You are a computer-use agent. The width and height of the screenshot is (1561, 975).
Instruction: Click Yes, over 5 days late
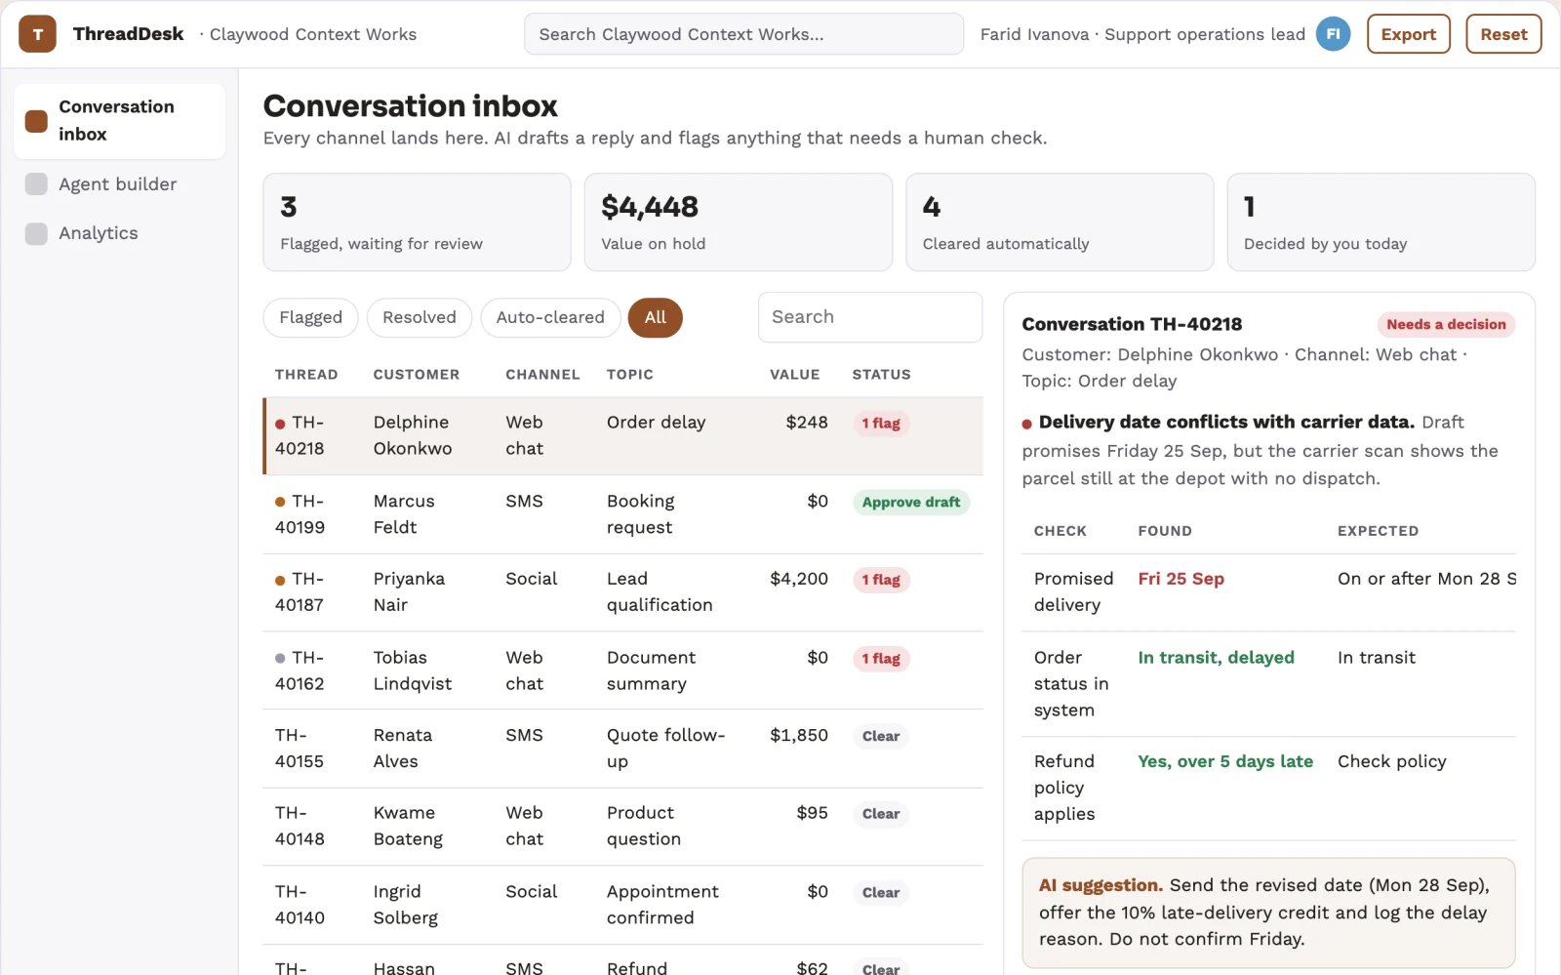pyautogui.click(x=1225, y=761)
